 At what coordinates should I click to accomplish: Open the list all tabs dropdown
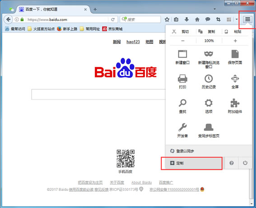coord(214,9)
